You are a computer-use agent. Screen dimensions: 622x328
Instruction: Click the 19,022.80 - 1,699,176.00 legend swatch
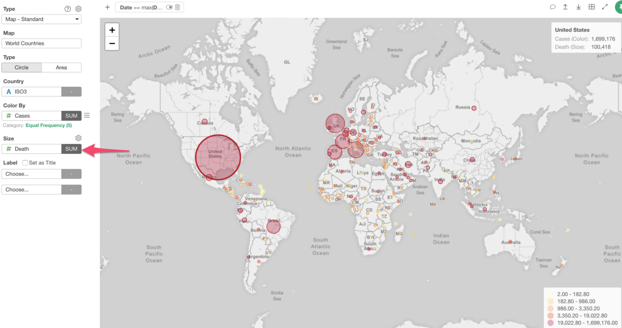click(551, 323)
